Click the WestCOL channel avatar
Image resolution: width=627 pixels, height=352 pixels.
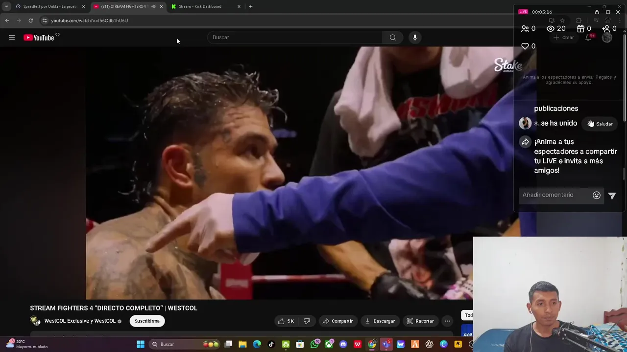[x=35, y=321]
